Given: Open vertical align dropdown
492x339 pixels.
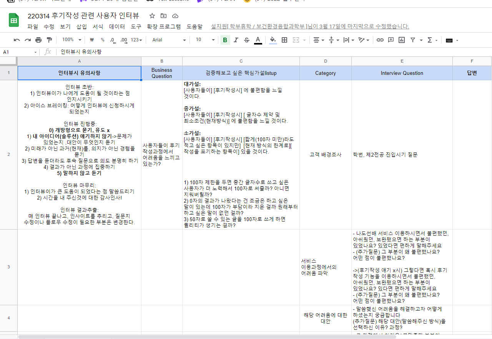Looking at the screenshot, I should (334, 40).
